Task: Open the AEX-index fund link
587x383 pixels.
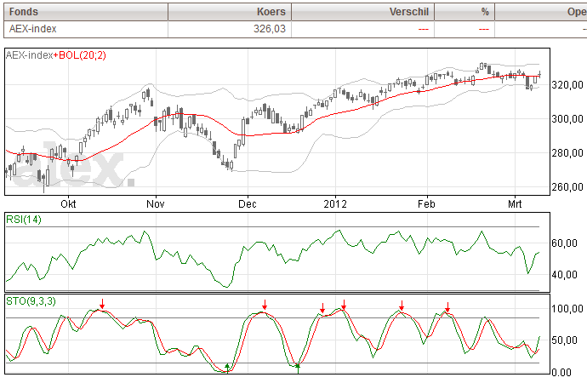Action: 32,29
